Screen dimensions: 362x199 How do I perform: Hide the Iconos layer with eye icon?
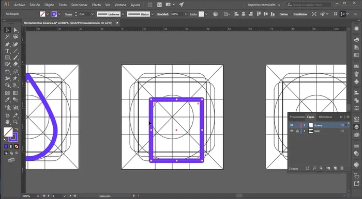pyautogui.click(x=292, y=125)
